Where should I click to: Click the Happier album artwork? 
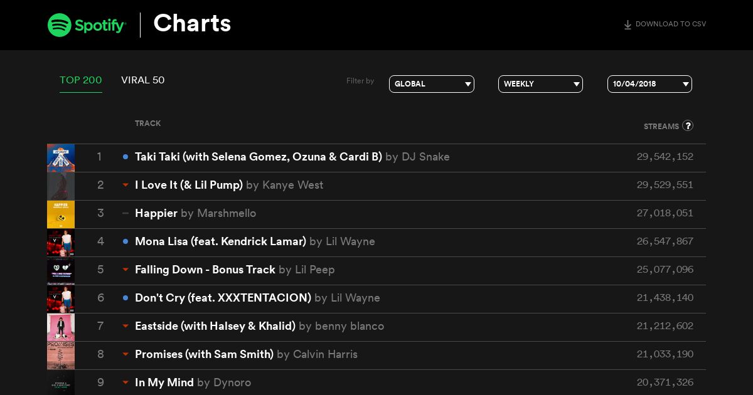click(x=61, y=214)
